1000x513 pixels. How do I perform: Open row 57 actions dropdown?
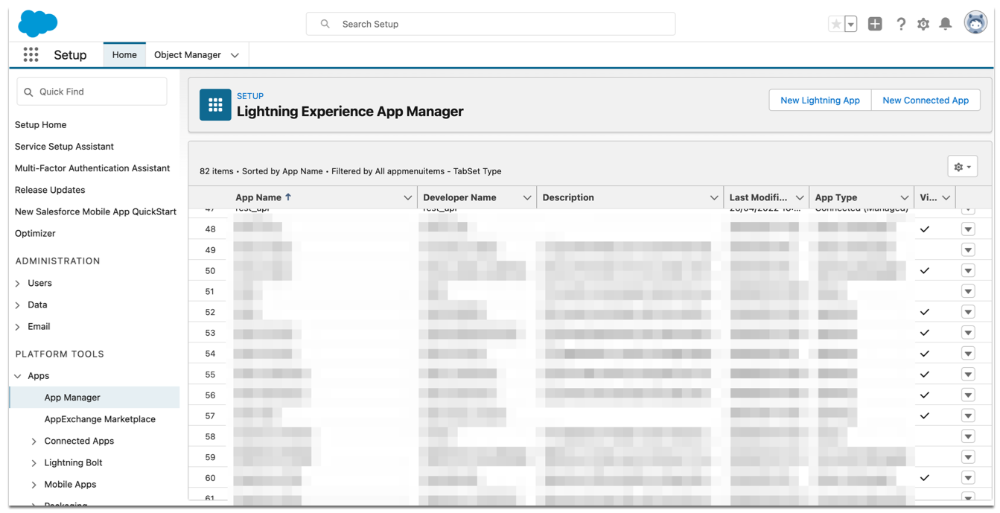coord(968,416)
